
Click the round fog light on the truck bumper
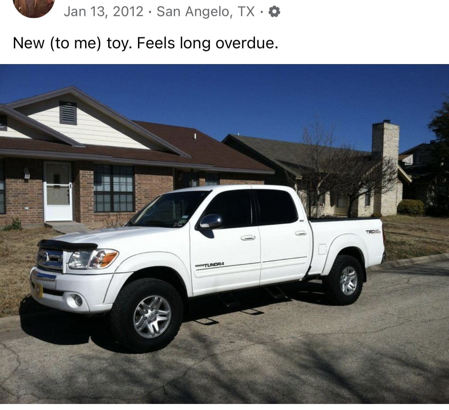(x=78, y=300)
